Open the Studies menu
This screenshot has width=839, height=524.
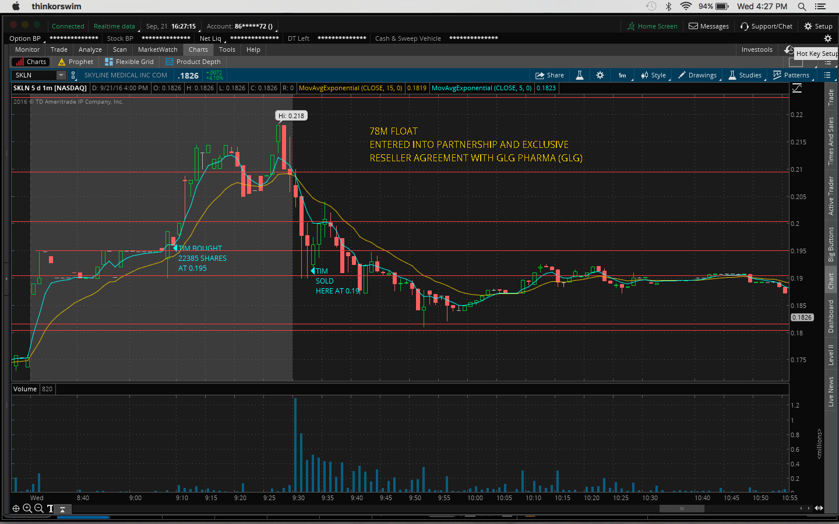pos(745,75)
